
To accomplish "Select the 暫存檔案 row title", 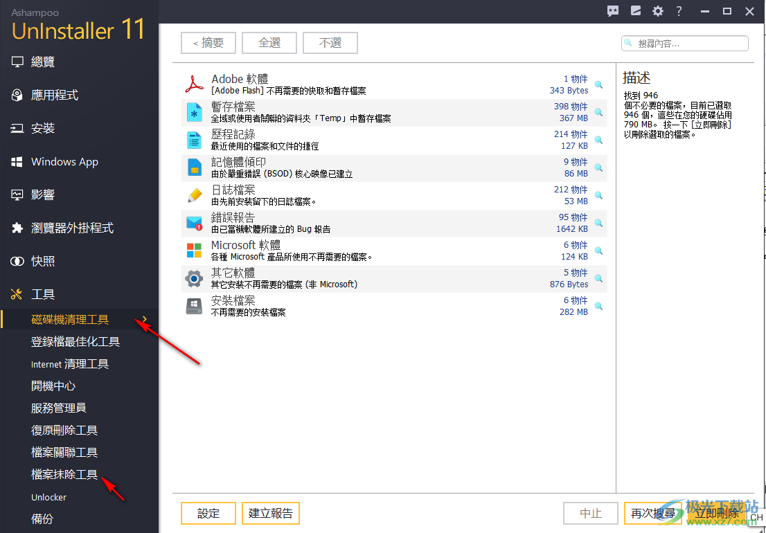I will 233,107.
